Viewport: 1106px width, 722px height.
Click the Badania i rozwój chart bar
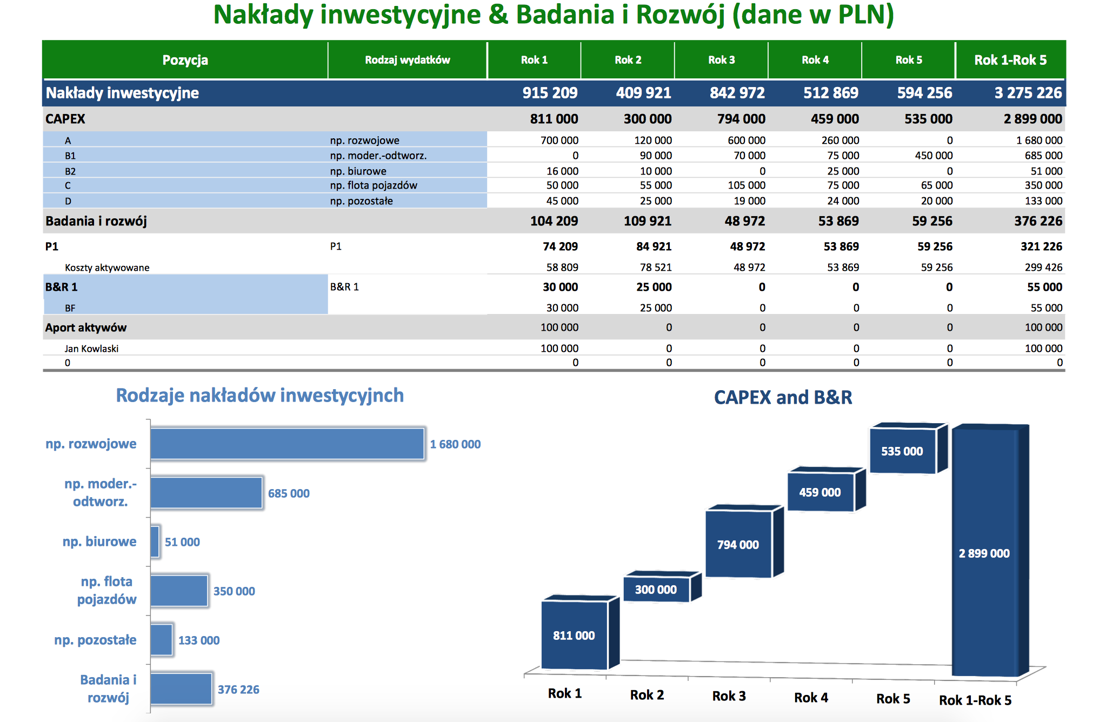tap(181, 688)
